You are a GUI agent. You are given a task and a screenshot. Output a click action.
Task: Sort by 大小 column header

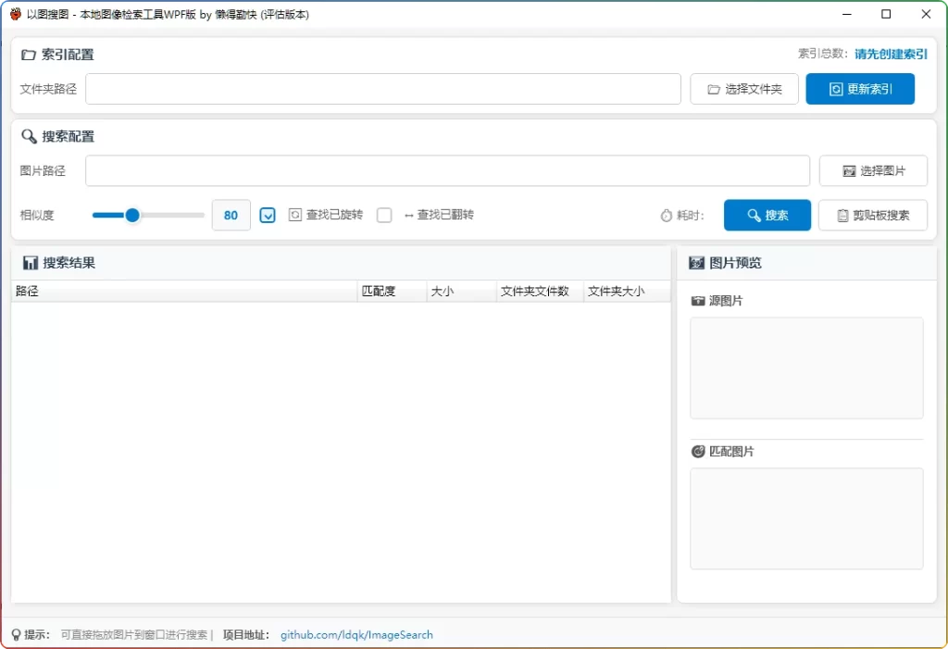point(460,292)
